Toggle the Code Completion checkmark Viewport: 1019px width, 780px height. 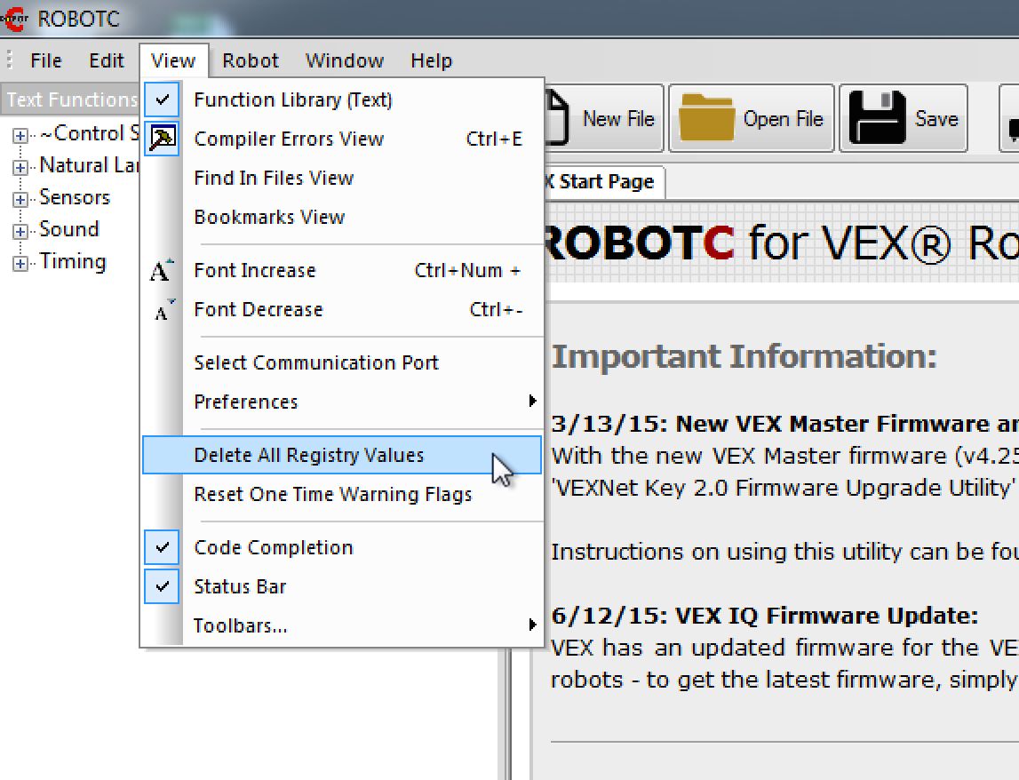[162, 547]
